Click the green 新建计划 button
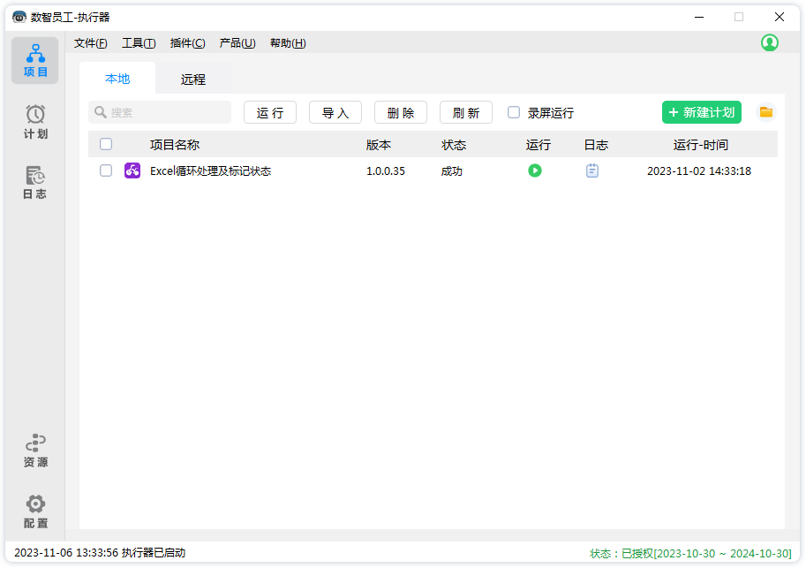 (701, 112)
